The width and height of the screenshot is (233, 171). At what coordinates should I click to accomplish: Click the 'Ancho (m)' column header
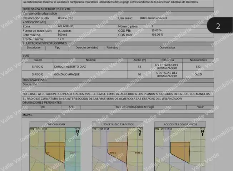(x=139, y=60)
